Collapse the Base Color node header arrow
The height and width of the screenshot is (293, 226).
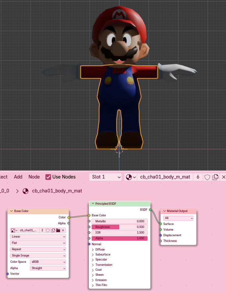coord(11,211)
